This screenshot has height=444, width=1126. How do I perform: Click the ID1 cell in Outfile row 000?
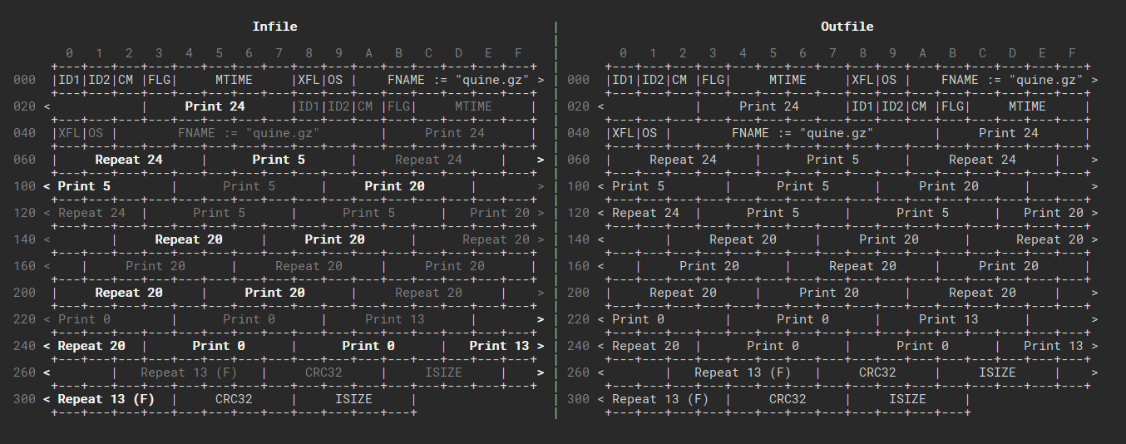[621, 80]
